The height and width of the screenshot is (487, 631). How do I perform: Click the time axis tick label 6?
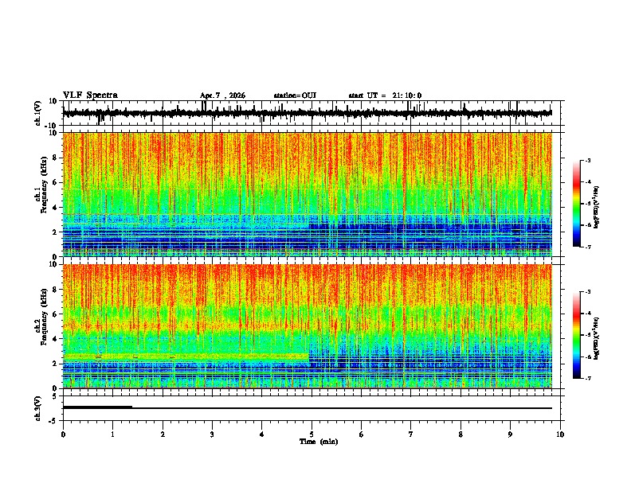coord(362,434)
